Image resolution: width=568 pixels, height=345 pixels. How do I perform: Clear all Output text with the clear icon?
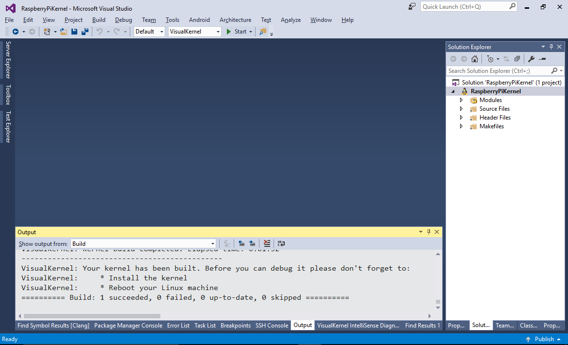tap(267, 243)
